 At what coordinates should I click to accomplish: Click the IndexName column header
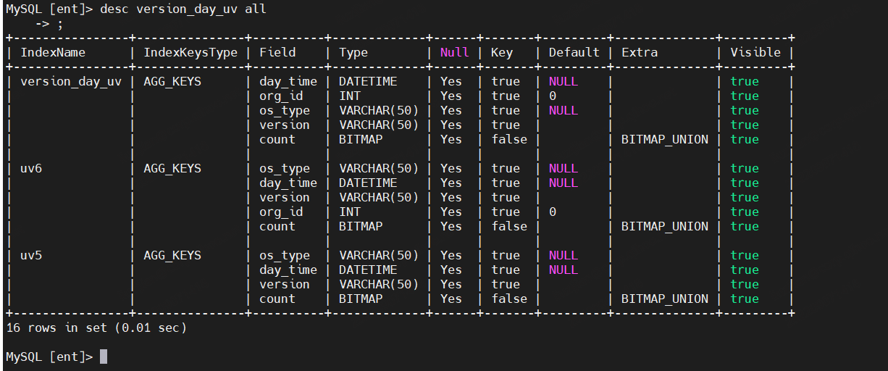pyautogui.click(x=53, y=52)
